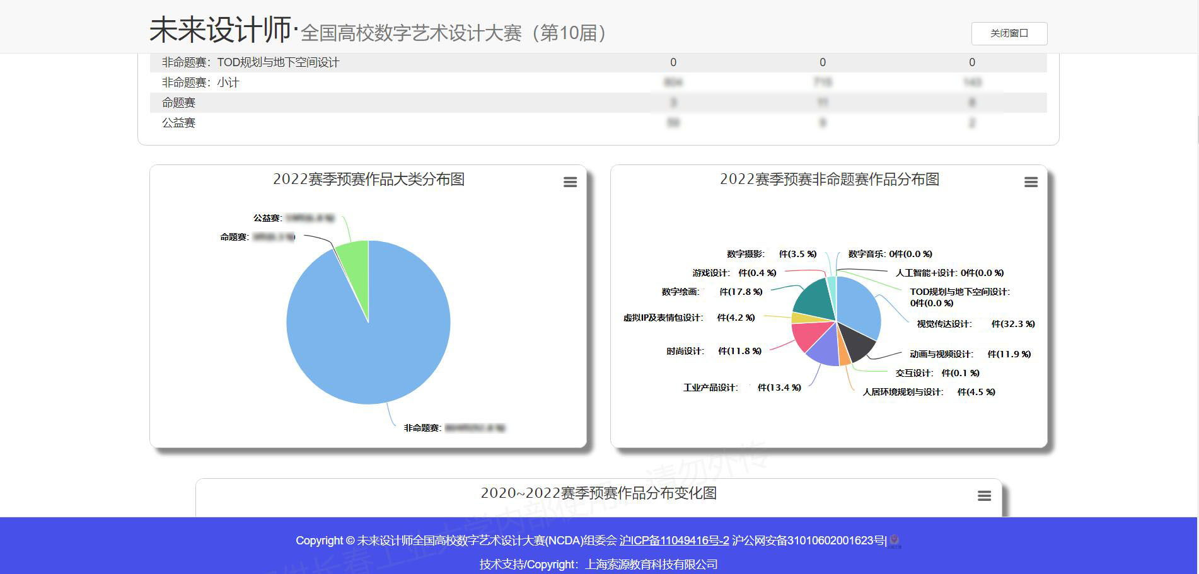
Task: Open the hamburger menu of 2022赛季预赛作品大类分布图
Action: [570, 182]
